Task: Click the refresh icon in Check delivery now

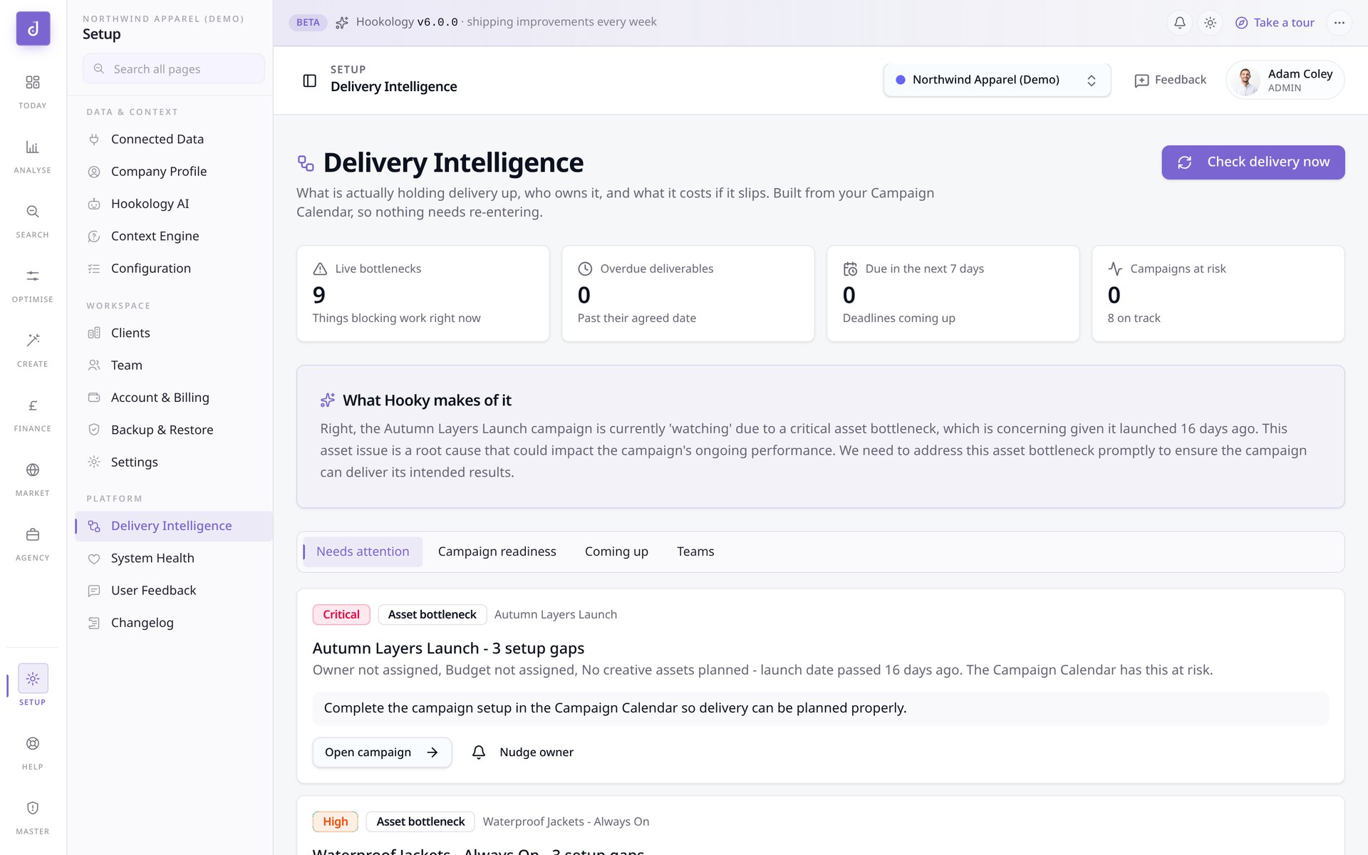Action: tap(1184, 162)
